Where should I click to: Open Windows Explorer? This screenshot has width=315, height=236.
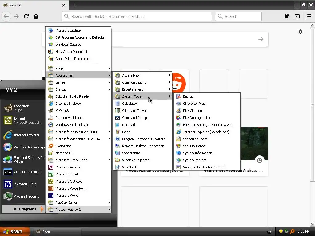(143, 160)
